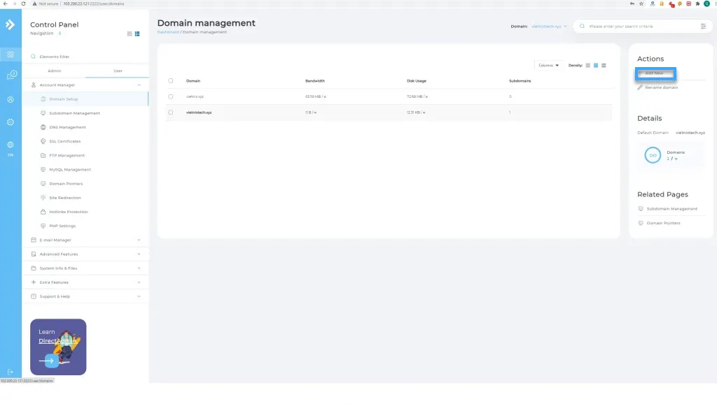This screenshot has height=406, width=717.
Task: Open DNS Management in sidebar menu
Action: coord(67,127)
